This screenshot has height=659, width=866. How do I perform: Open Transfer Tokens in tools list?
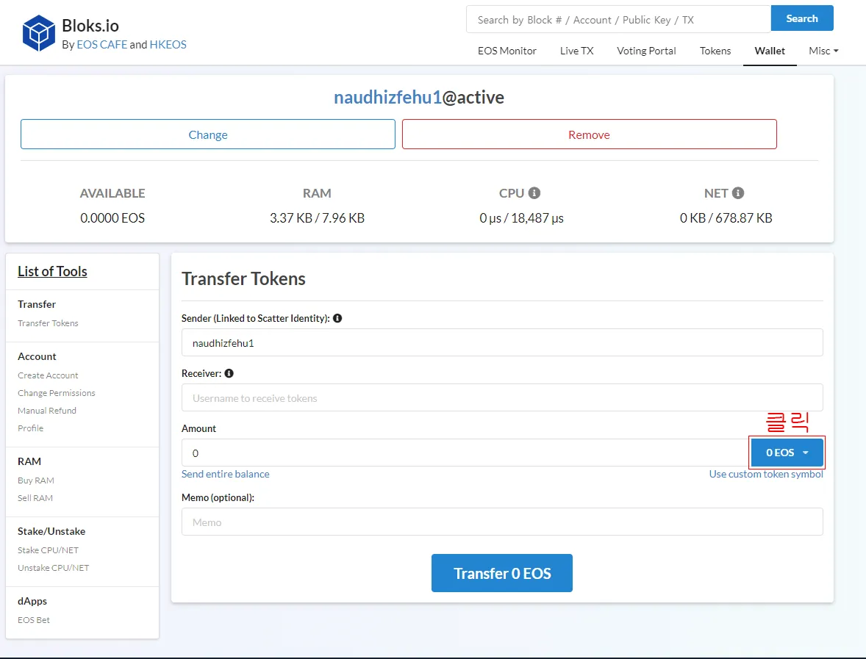click(x=48, y=323)
